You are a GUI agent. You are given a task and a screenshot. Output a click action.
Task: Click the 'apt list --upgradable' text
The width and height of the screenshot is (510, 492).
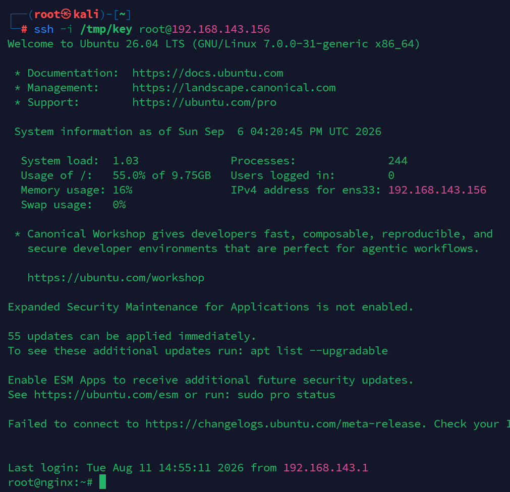(319, 351)
